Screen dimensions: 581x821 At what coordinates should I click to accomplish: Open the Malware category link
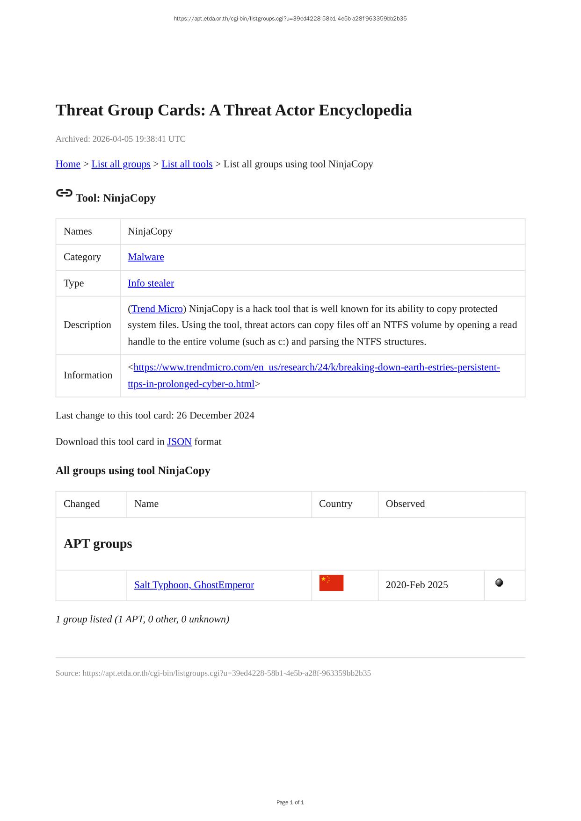[145, 257]
